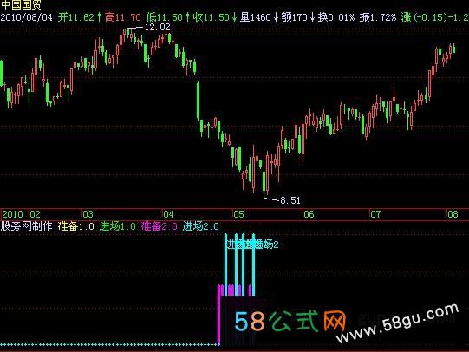Viewport: 469px width, 352px height.
Task: Click the low price 低11.50
Action: (164, 17)
